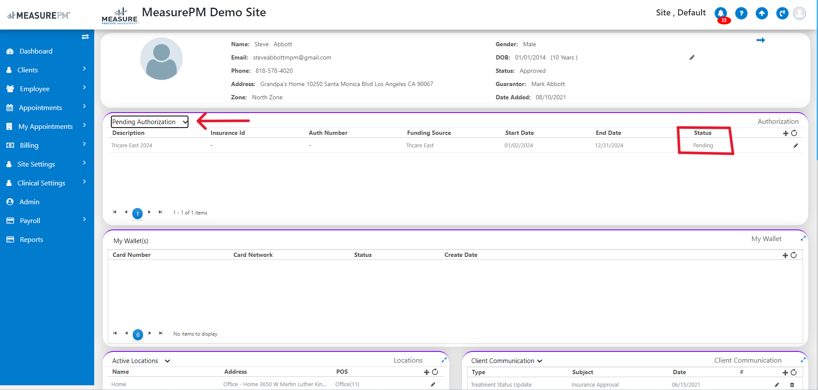This screenshot has height=390, width=818.
Task: Edit the Tricare East 2024 authorization row
Action: point(796,146)
